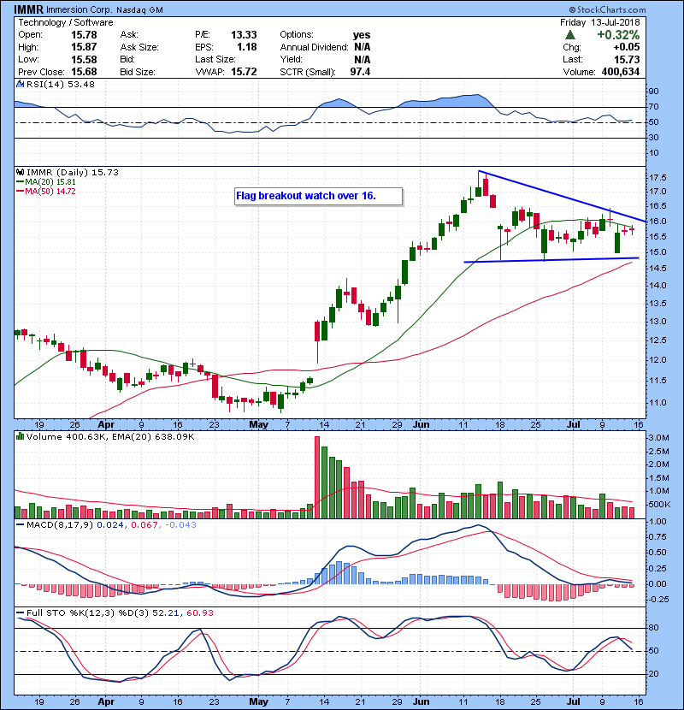684x710 pixels.
Task: Select the High value 15.87
Action: coord(84,47)
